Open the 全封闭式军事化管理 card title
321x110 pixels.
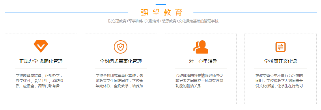(x=121, y=61)
